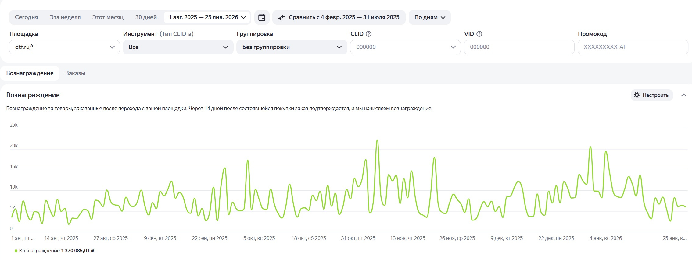Open the Площадка dtf.ru dropdown
The image size is (692, 260).
click(64, 47)
